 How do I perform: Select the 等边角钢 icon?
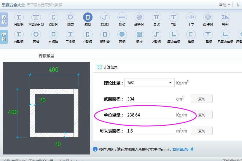coord(173,34)
